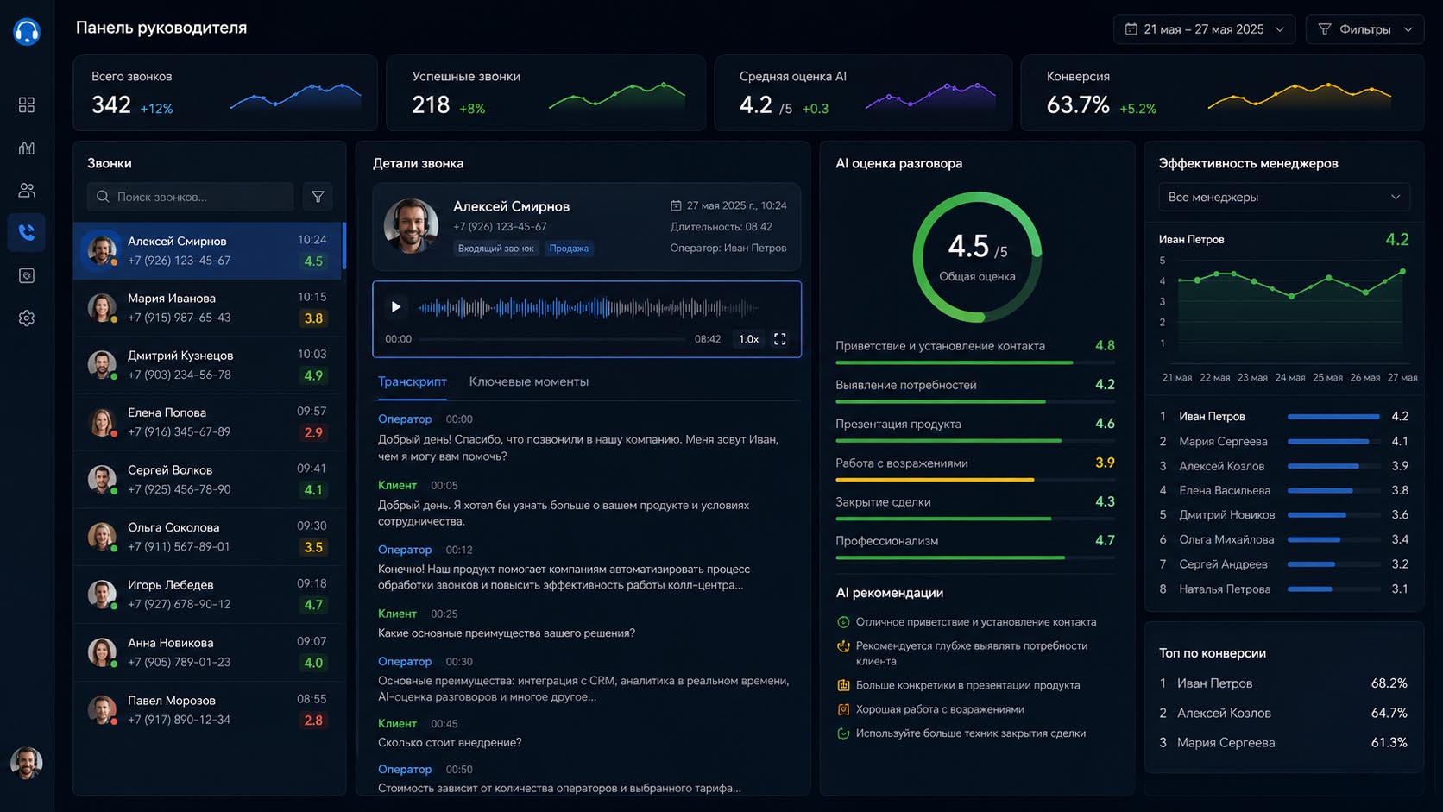This screenshot has width=1443, height=812.
Task: Select the Алексей Смирнов call at 10:24
Action: (x=209, y=250)
